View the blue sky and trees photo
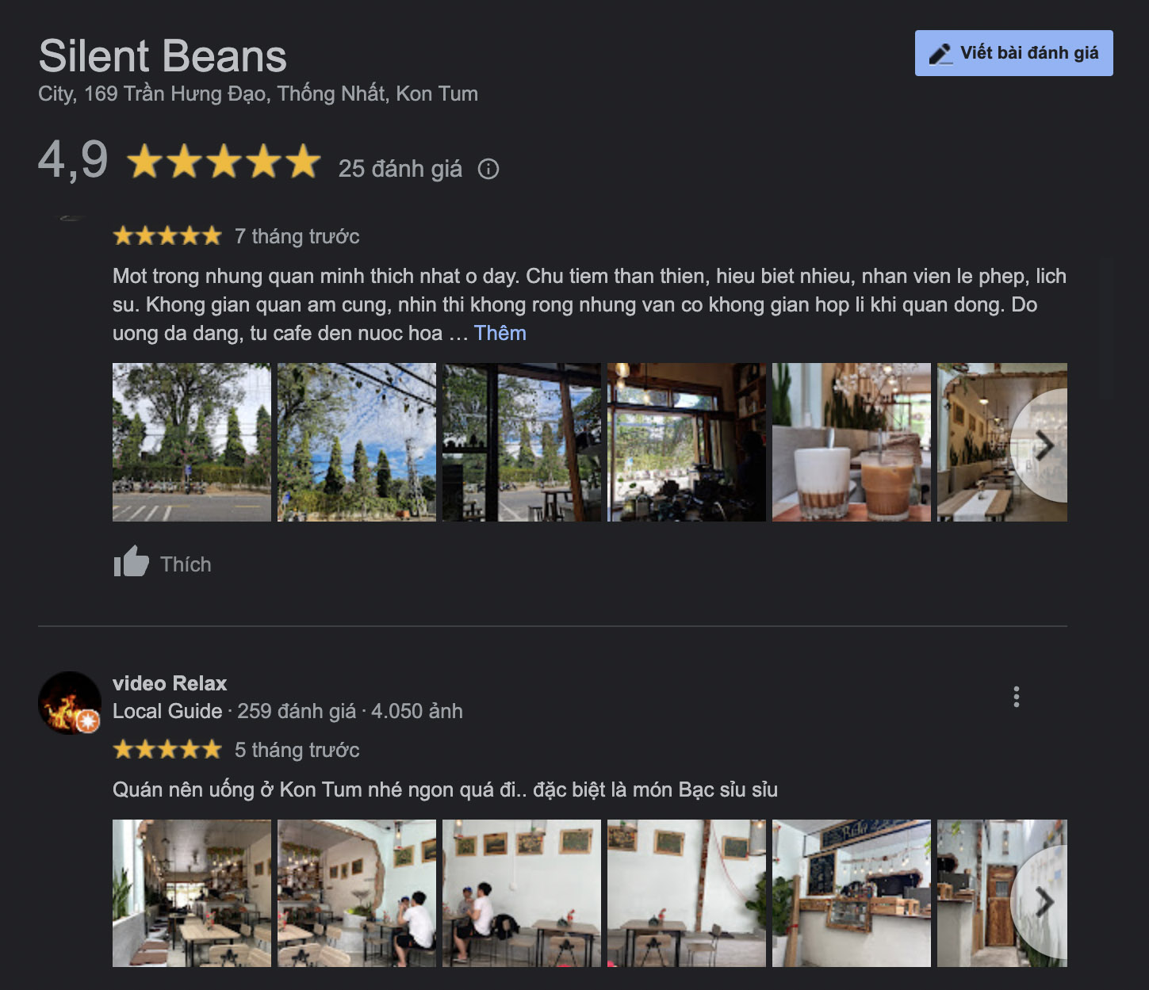The image size is (1149, 990). 357,442
